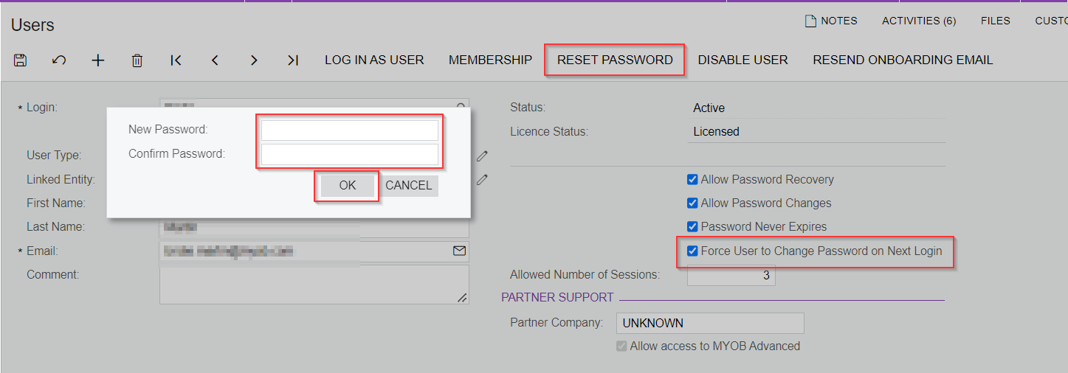Go to last record
The image size is (1068, 373).
pos(293,60)
